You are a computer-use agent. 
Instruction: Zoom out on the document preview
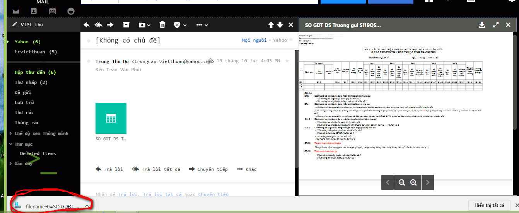(401, 182)
